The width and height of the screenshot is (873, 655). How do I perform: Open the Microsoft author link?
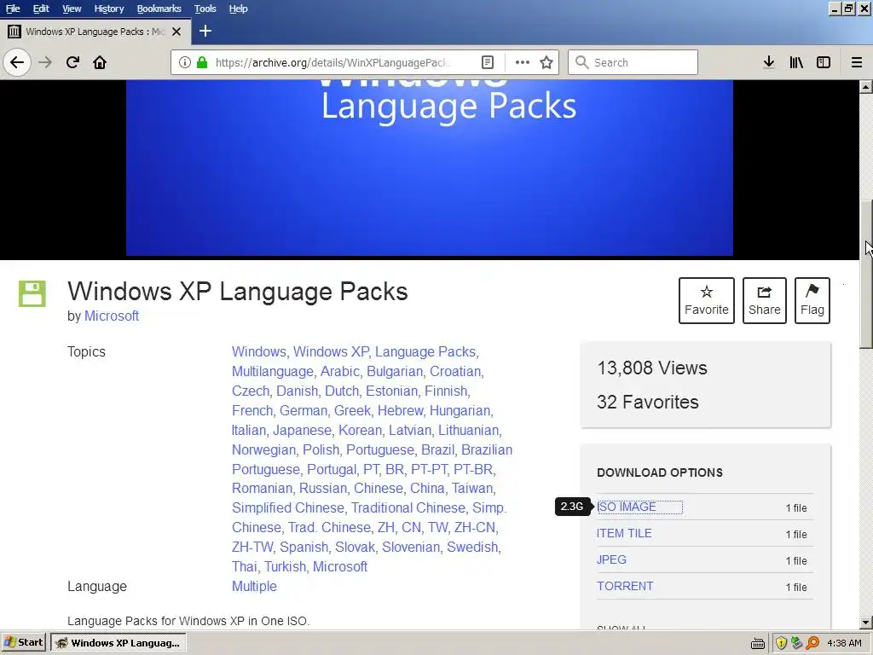click(112, 316)
